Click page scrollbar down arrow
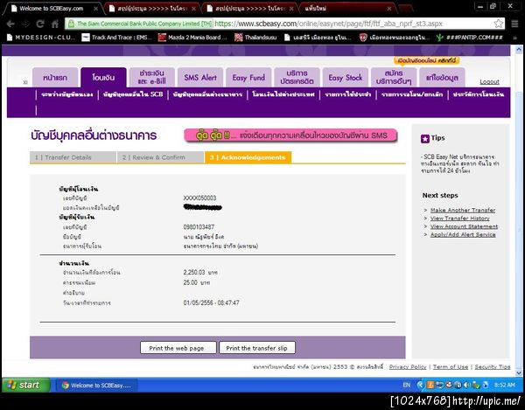Image resolution: width=525 pixels, height=410 pixels. coord(519,372)
